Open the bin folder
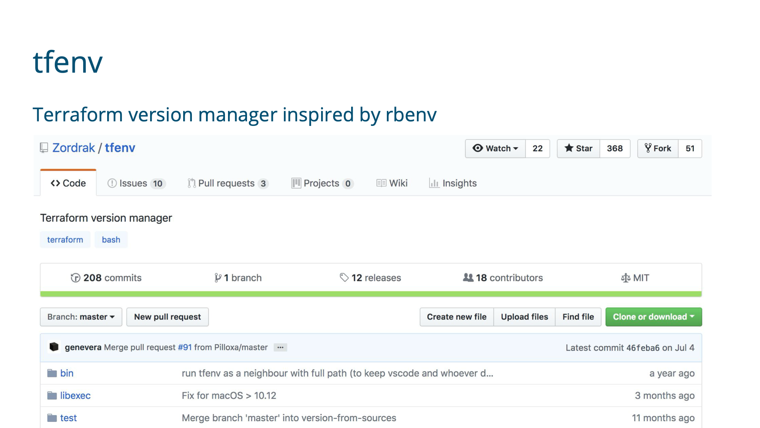 coord(67,373)
